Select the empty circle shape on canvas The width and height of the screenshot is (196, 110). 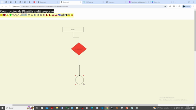pyautogui.click(x=80, y=80)
